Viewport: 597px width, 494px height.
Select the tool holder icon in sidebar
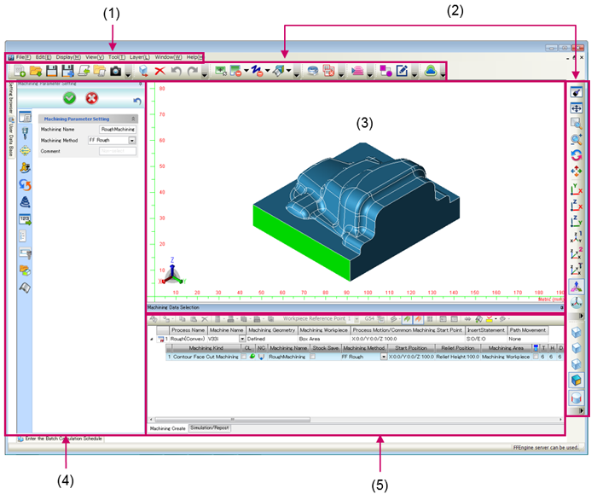pos(25,133)
